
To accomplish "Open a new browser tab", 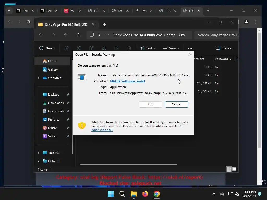I will tap(208, 11).
